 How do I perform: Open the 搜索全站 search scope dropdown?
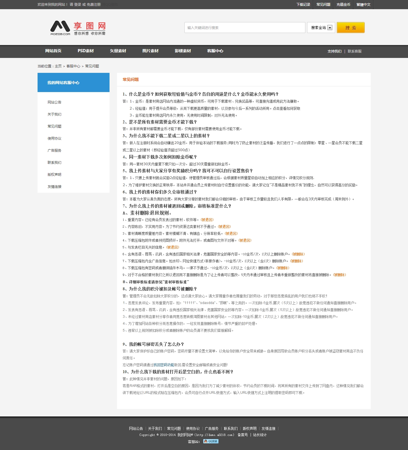pyautogui.click(x=321, y=28)
